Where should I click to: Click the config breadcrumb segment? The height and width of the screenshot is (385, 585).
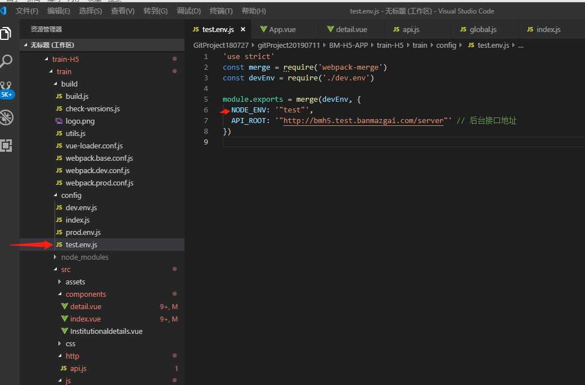click(446, 45)
